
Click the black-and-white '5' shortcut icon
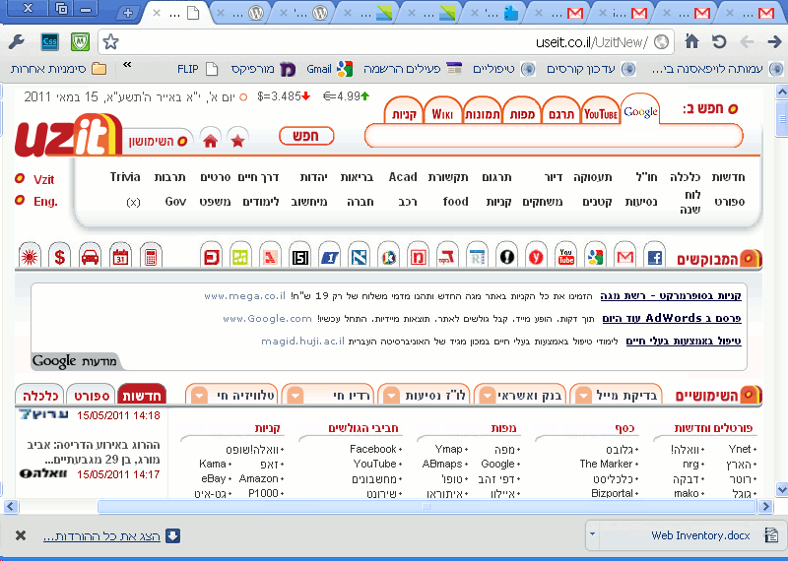coord(299,257)
